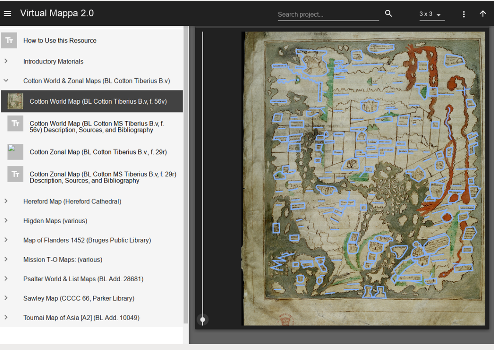Viewport: 494px width, 350px height.
Task: Open the 3 x 3 grid size dropdown
Action: click(431, 14)
